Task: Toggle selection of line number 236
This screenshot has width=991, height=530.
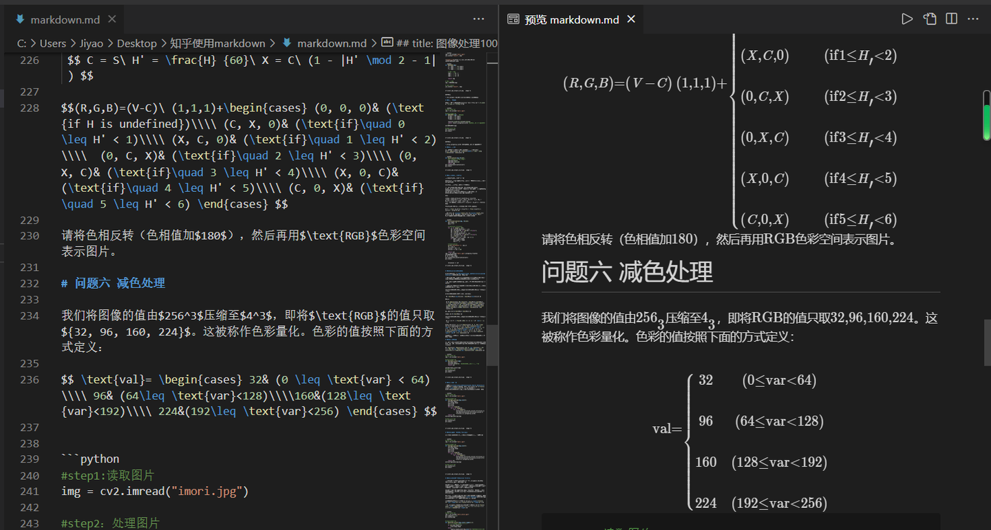Action: coord(28,379)
